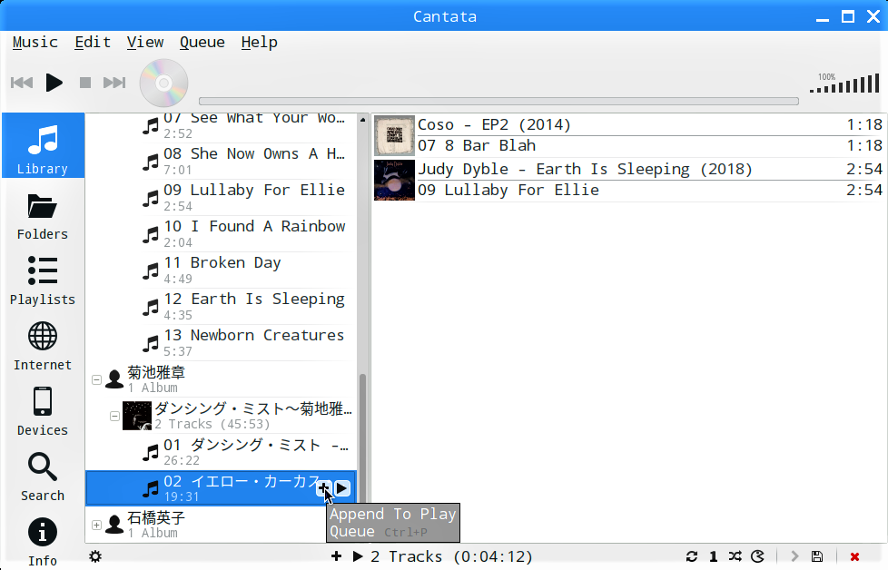Select track 09 Lullaby For Ellie in library
The width and height of the screenshot is (888, 570).
(222, 198)
